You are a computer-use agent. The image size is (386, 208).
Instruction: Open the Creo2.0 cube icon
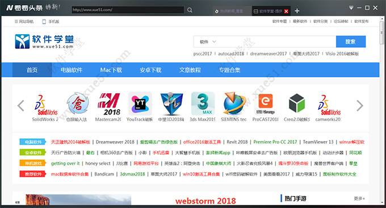point(297,104)
